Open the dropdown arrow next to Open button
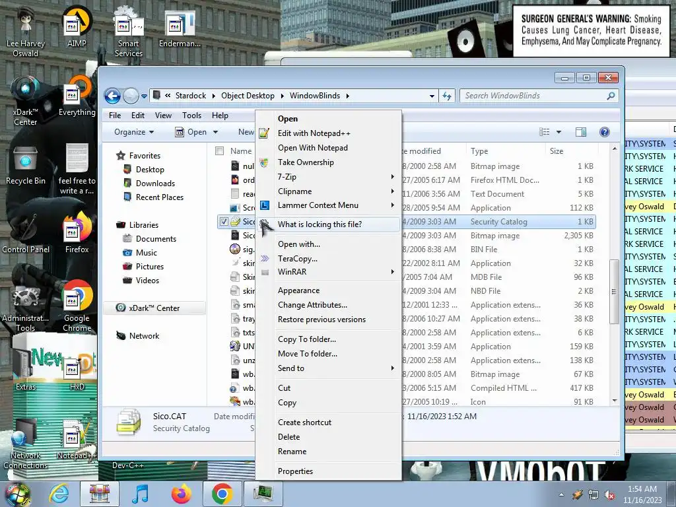This screenshot has height=507, width=676. [x=216, y=132]
